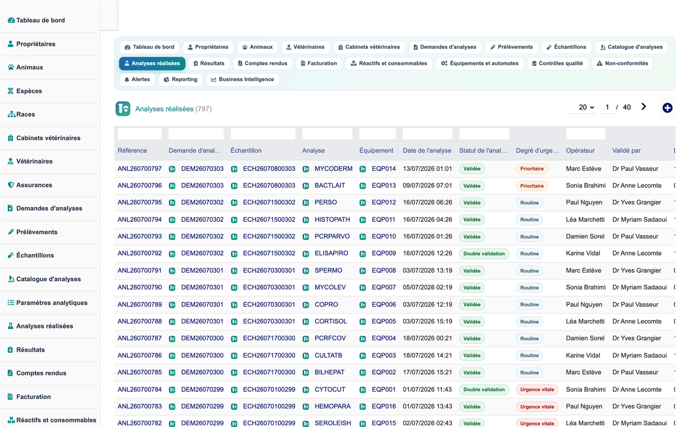The height and width of the screenshot is (427, 690).
Task: Click the Prélèvements syringe icon in sidebar
Action: point(11,232)
